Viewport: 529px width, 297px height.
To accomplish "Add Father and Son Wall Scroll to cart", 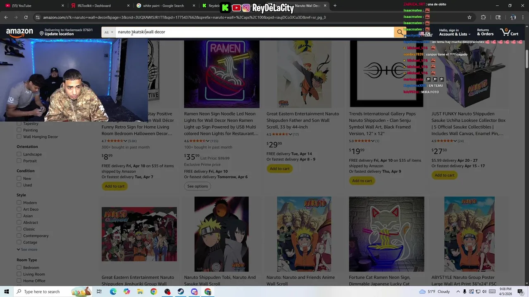I will [280, 168].
